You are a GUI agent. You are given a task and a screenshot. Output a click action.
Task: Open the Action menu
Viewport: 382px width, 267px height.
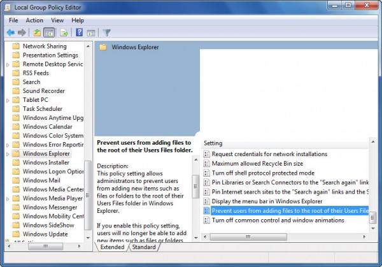pos(34,20)
